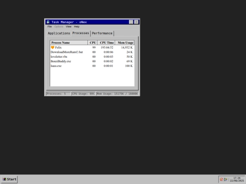Click the 'CPU Usage: 99%' status entry
Image resolution: width=246 pixels, height=184 pixels.
83,94
